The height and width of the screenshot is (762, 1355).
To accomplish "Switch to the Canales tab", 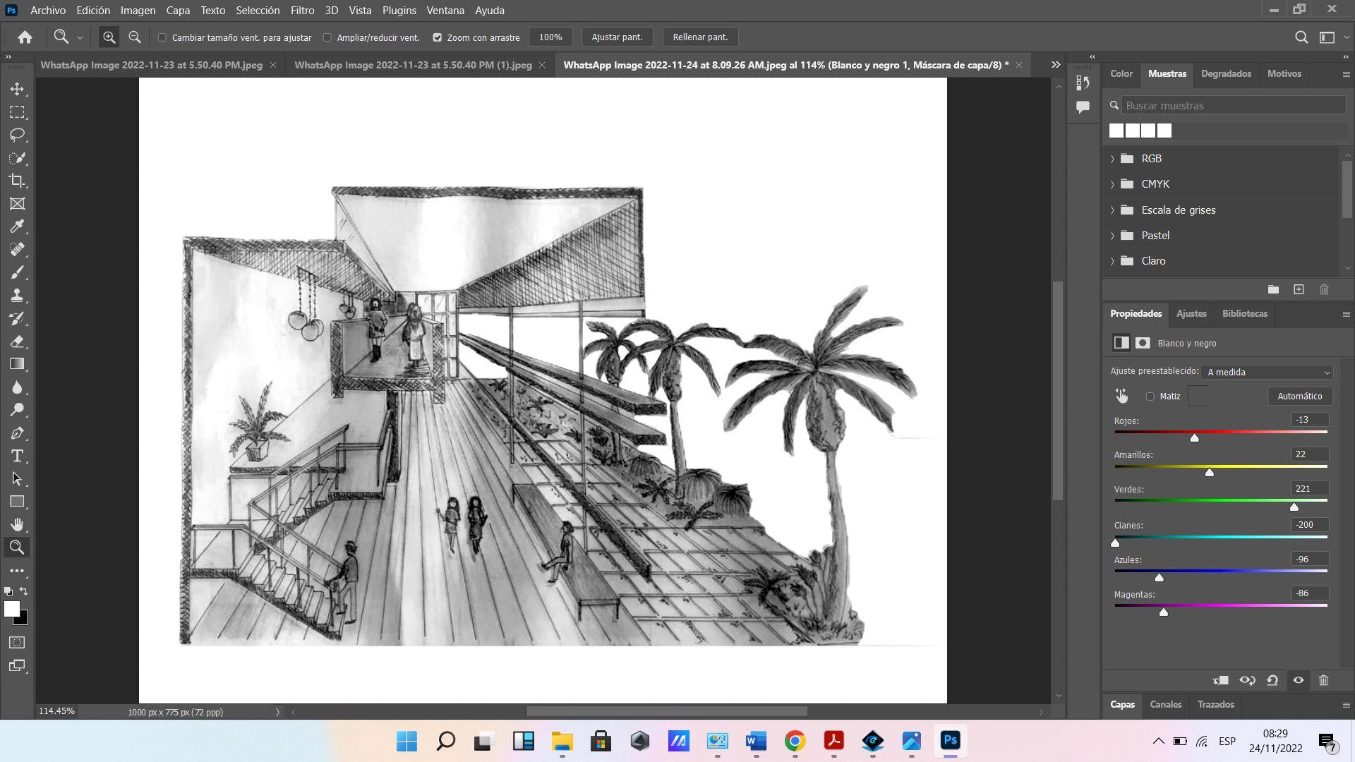I will (x=1165, y=704).
